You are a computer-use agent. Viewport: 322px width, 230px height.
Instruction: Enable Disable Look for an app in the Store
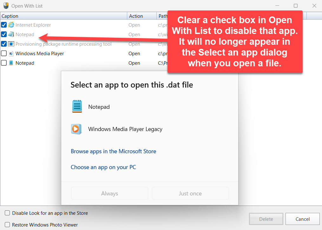click(x=7, y=213)
